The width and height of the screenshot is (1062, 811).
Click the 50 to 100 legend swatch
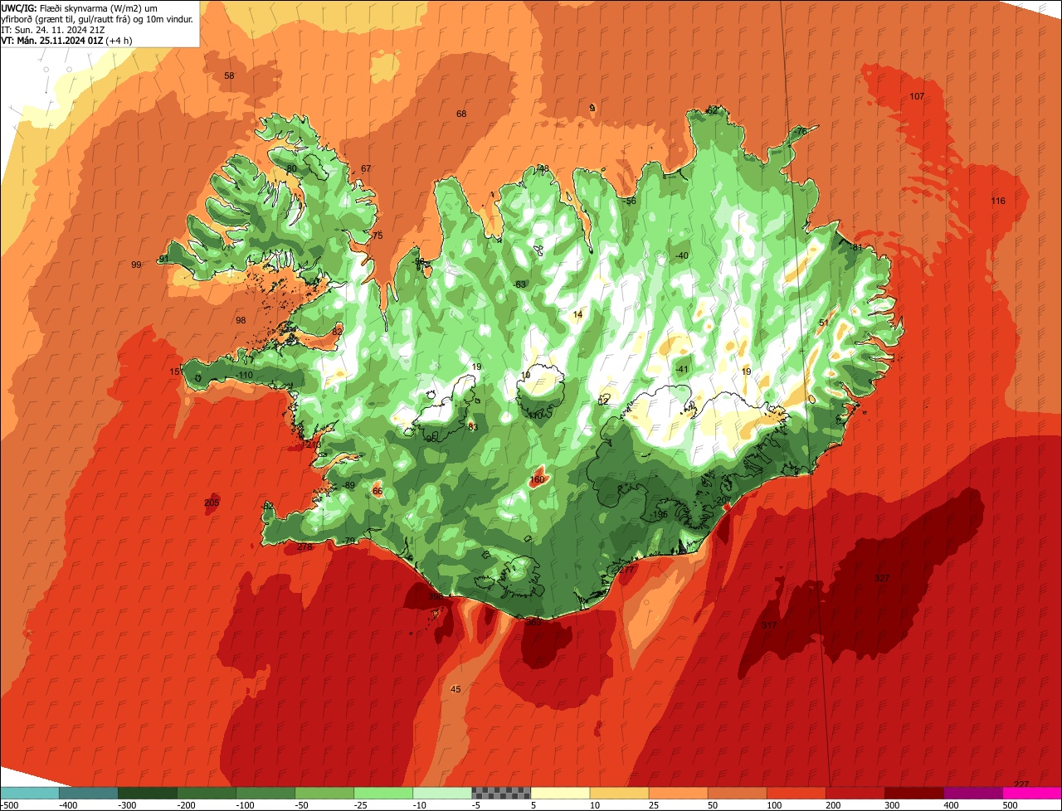pos(736,792)
